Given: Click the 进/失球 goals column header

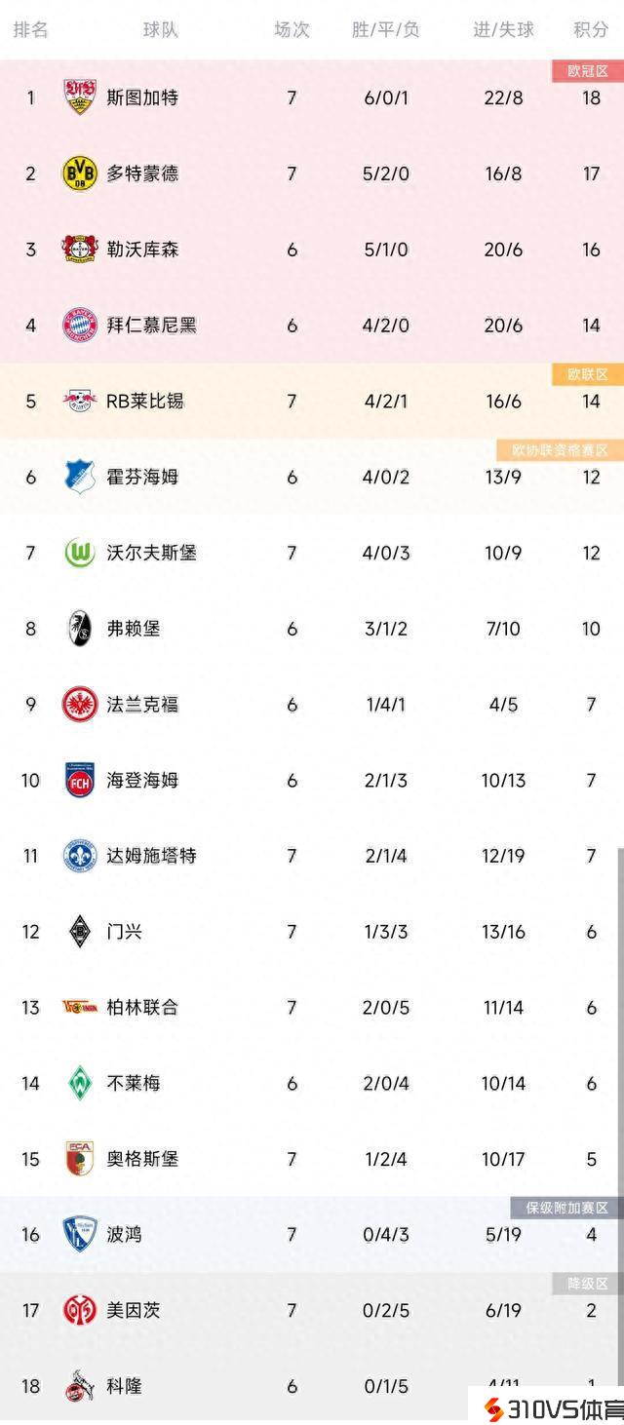Looking at the screenshot, I should 504,29.
